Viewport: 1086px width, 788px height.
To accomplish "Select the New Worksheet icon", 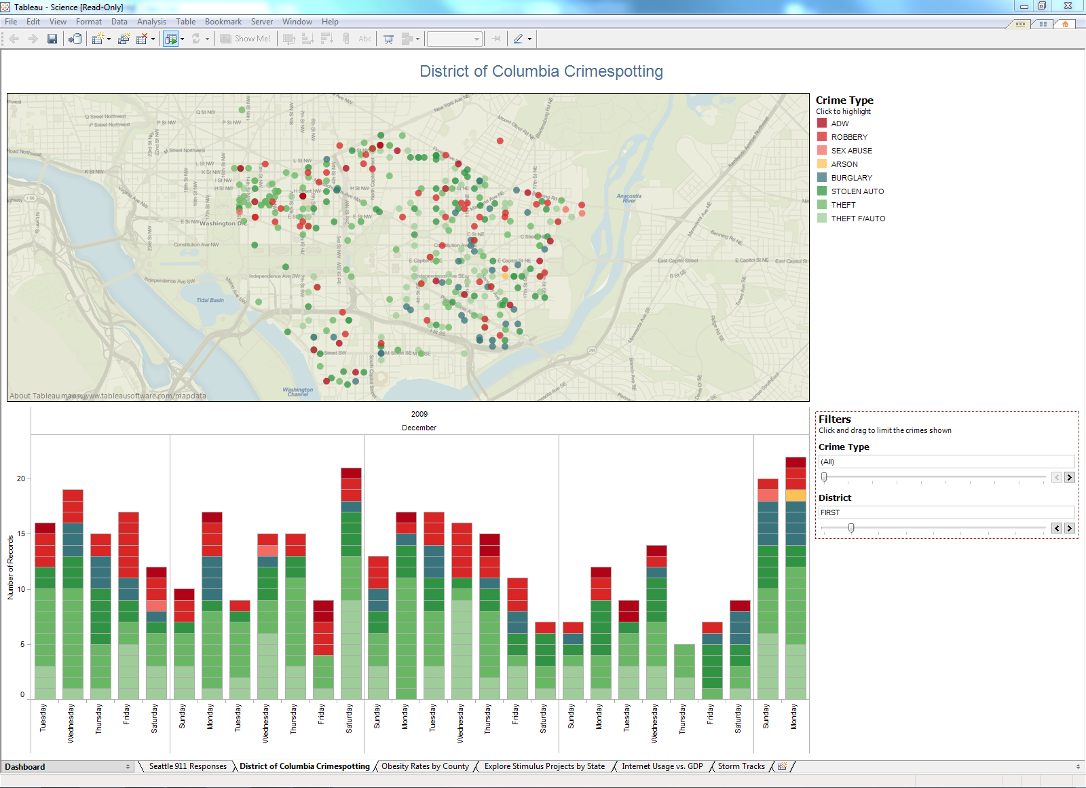I will [x=97, y=39].
